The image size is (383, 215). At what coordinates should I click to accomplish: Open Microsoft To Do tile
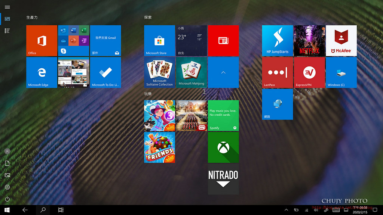[x=105, y=72]
